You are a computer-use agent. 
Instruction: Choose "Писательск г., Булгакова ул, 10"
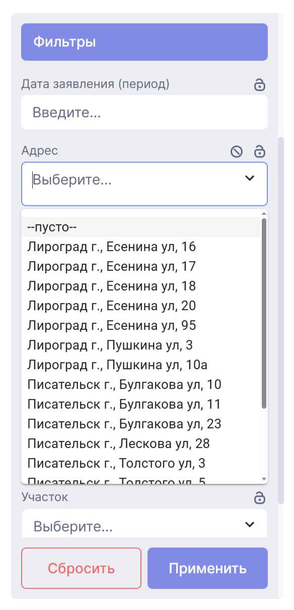126,385
